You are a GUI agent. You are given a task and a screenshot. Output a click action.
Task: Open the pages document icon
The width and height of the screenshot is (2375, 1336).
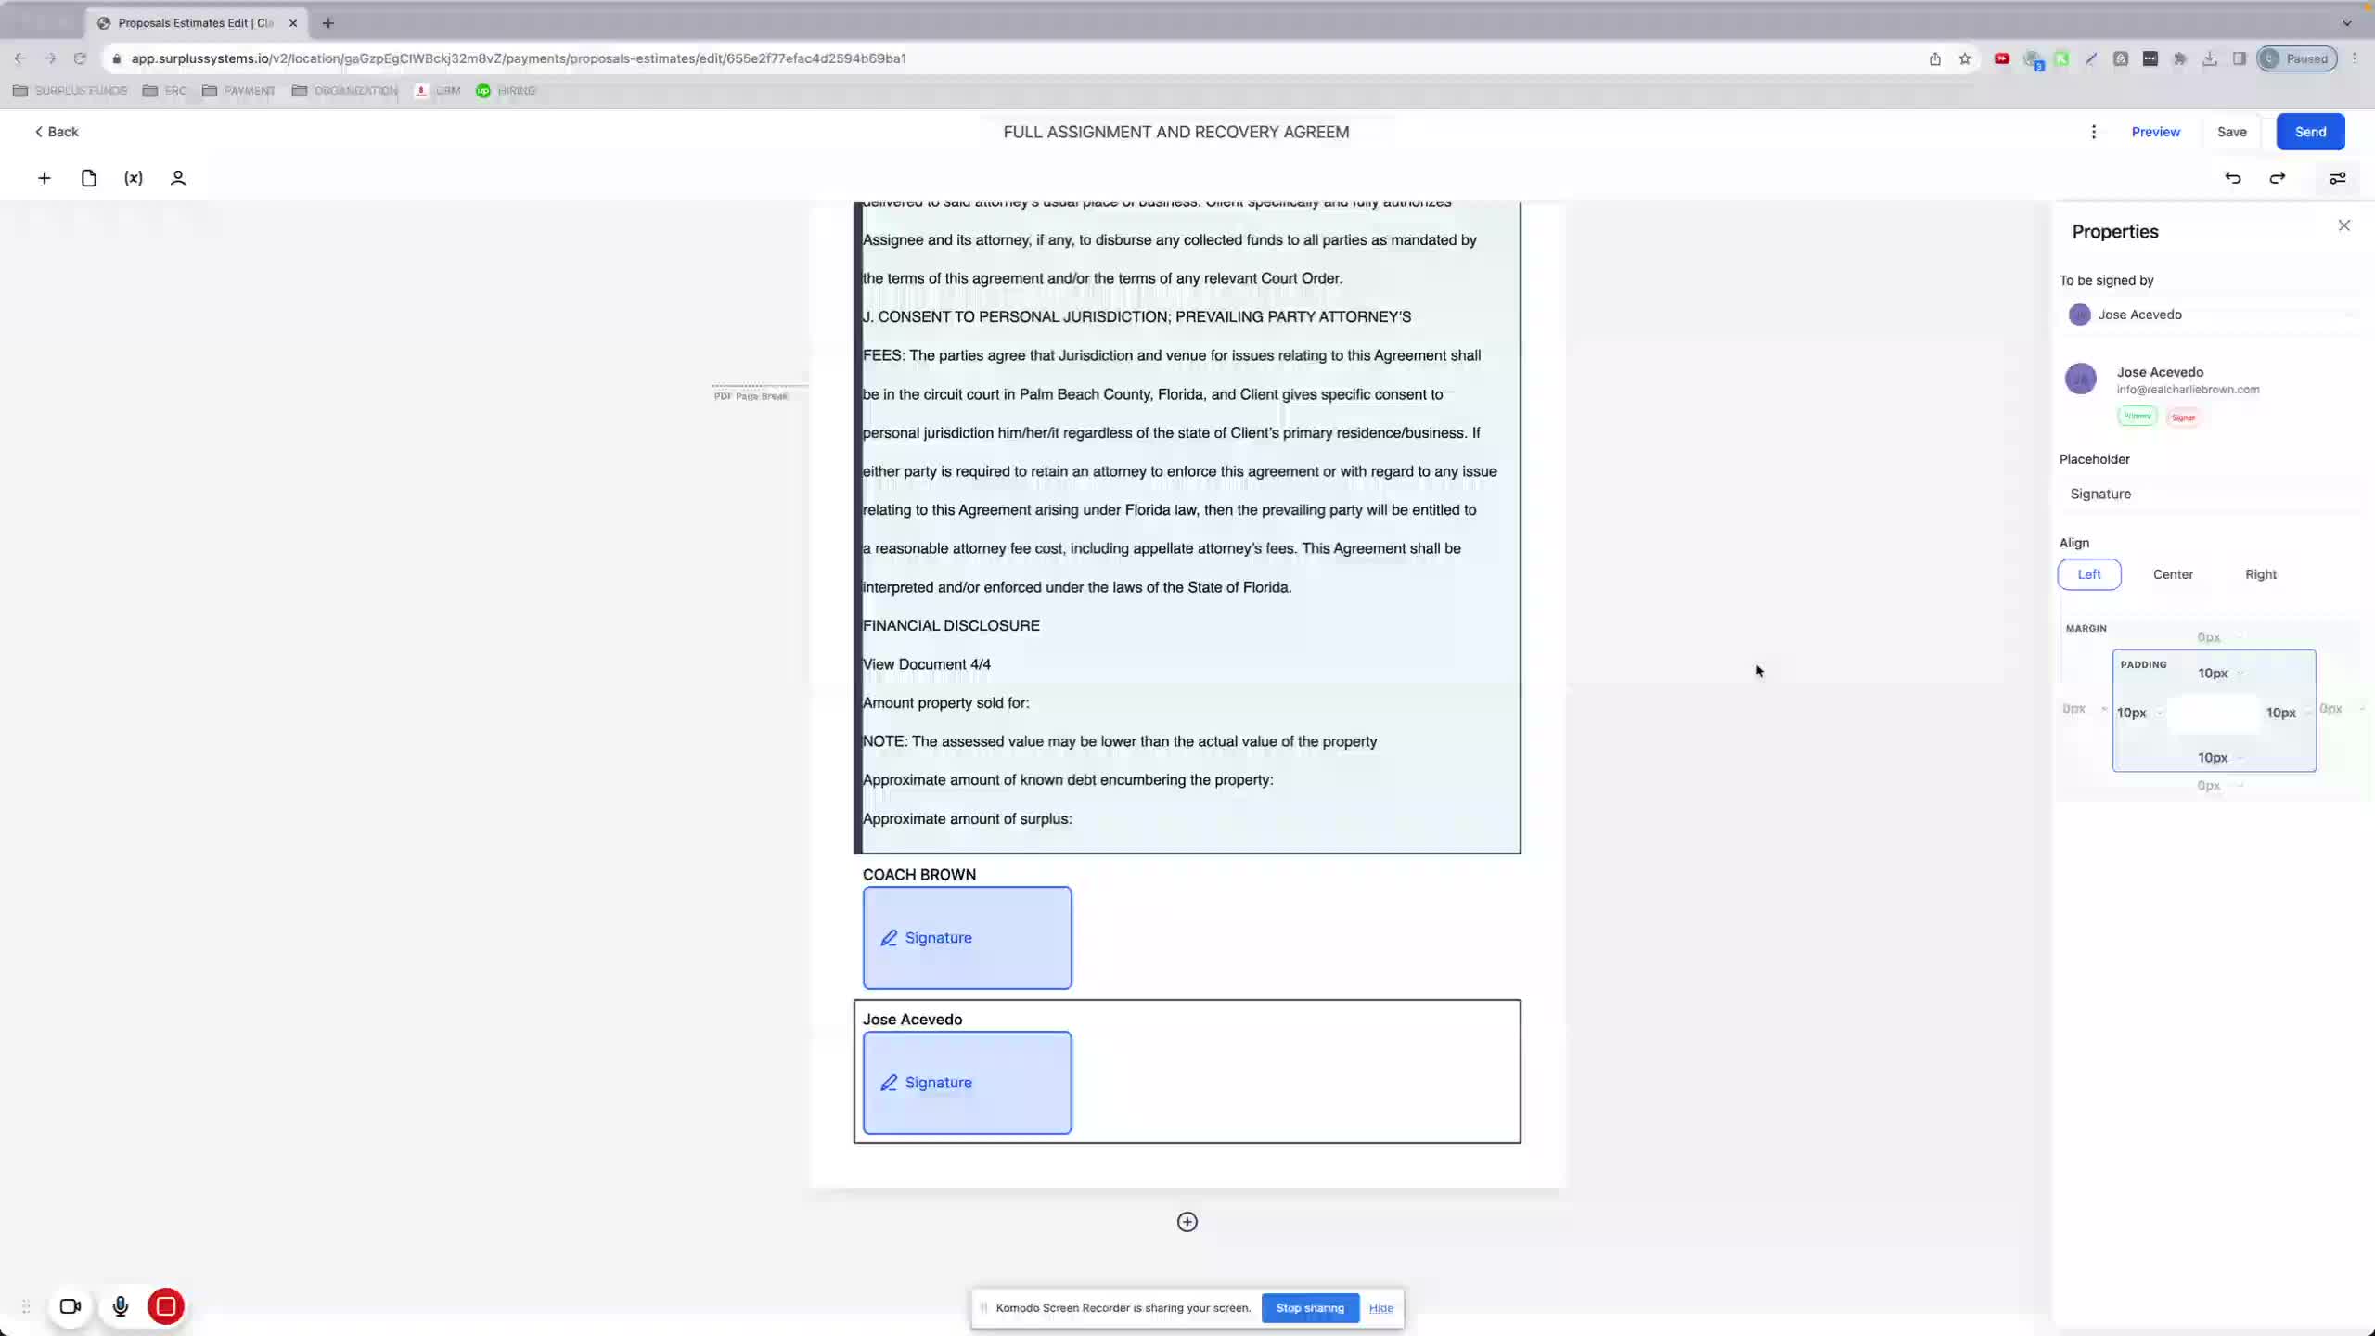(88, 178)
